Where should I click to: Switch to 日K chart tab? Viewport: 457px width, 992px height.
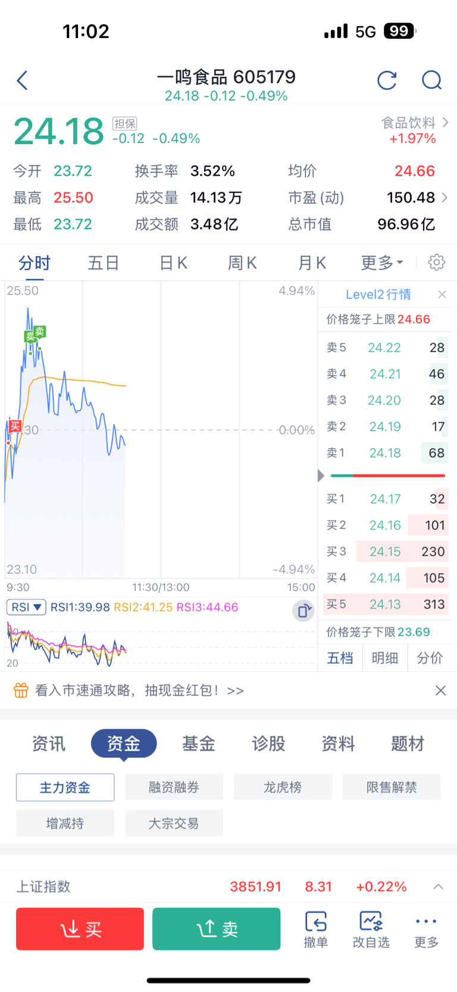pyautogui.click(x=174, y=263)
